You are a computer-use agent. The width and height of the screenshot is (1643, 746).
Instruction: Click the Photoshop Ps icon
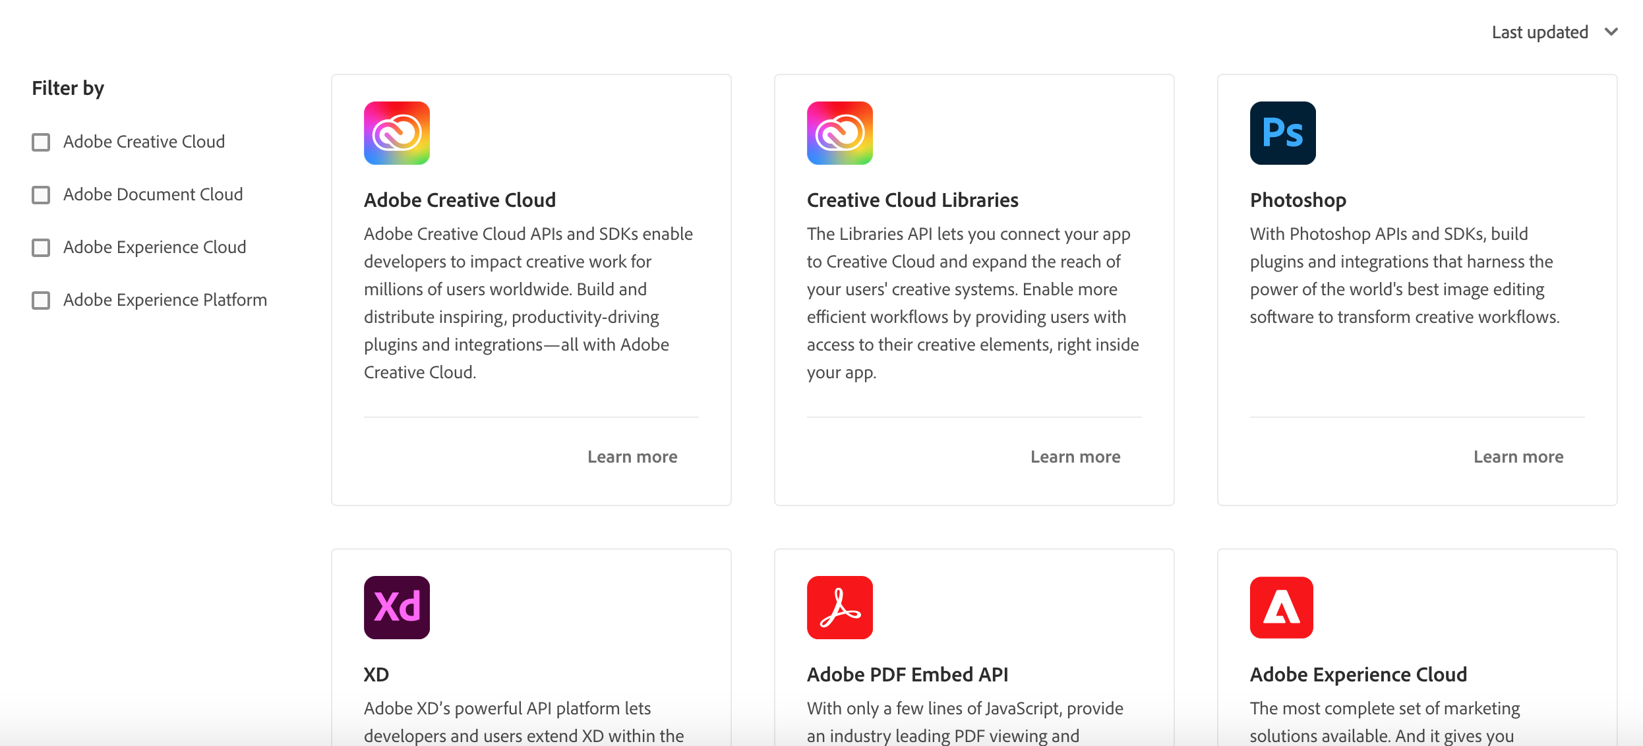[1282, 133]
